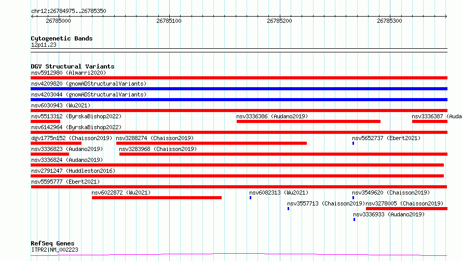Click the 12p11.23 band label
The height and width of the screenshot is (261, 462).
tap(44, 45)
